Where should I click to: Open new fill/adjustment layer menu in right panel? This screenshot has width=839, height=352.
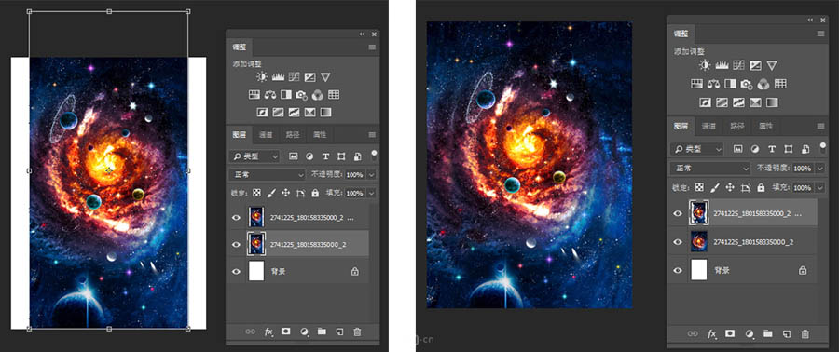click(750, 333)
